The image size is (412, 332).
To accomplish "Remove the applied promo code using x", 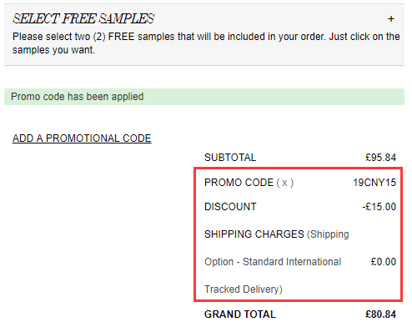I will tap(284, 183).
